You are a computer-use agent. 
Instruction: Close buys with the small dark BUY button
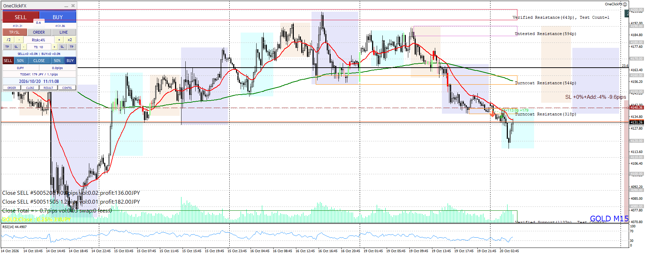pyautogui.click(x=70, y=61)
